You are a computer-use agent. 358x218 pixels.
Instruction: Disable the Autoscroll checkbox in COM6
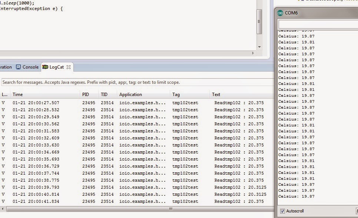point(282,211)
